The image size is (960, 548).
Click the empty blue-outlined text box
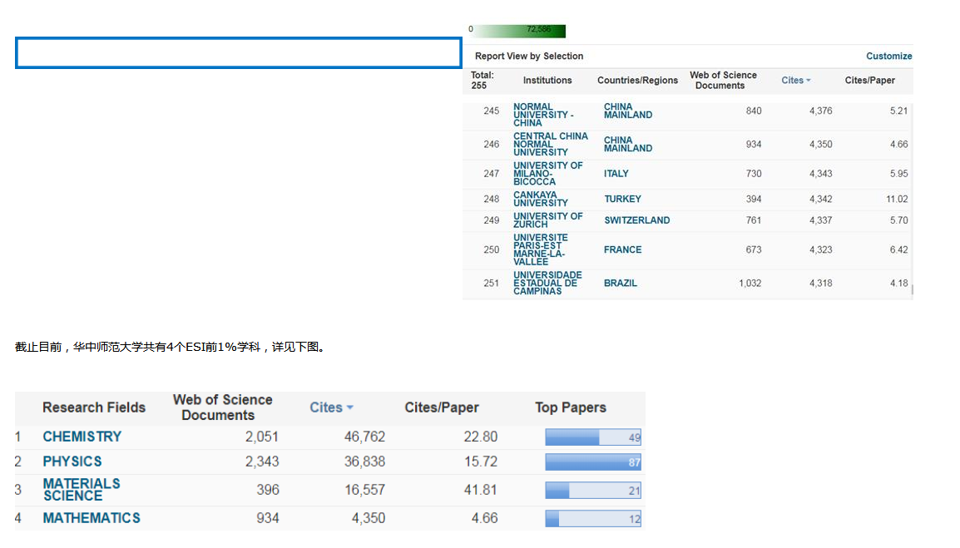238,53
